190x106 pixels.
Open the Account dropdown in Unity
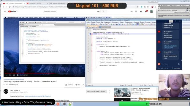pos(166,6)
